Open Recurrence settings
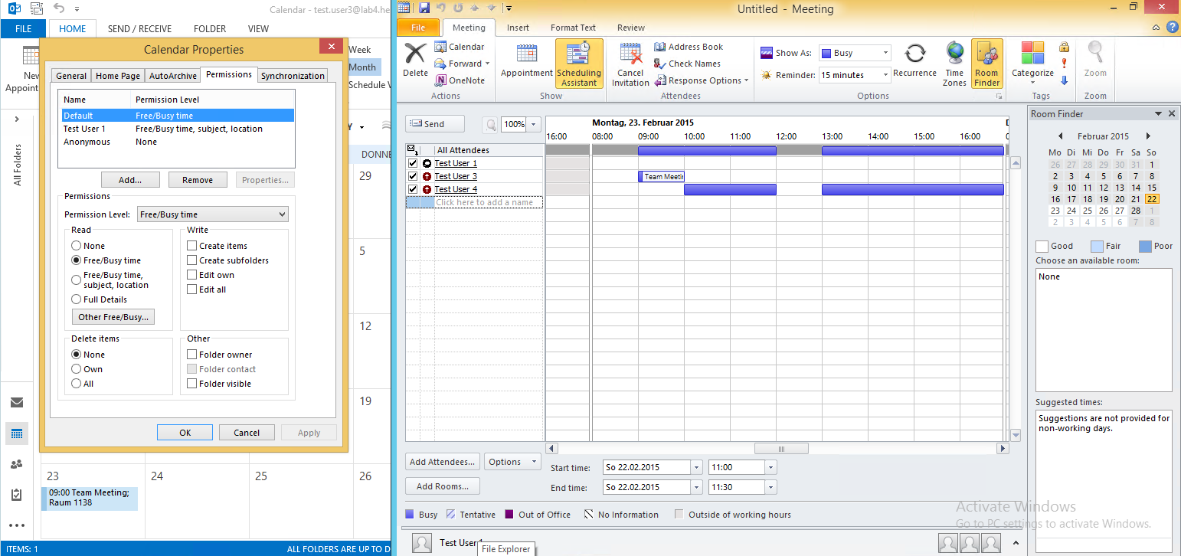This screenshot has height=556, width=1181. click(914, 61)
